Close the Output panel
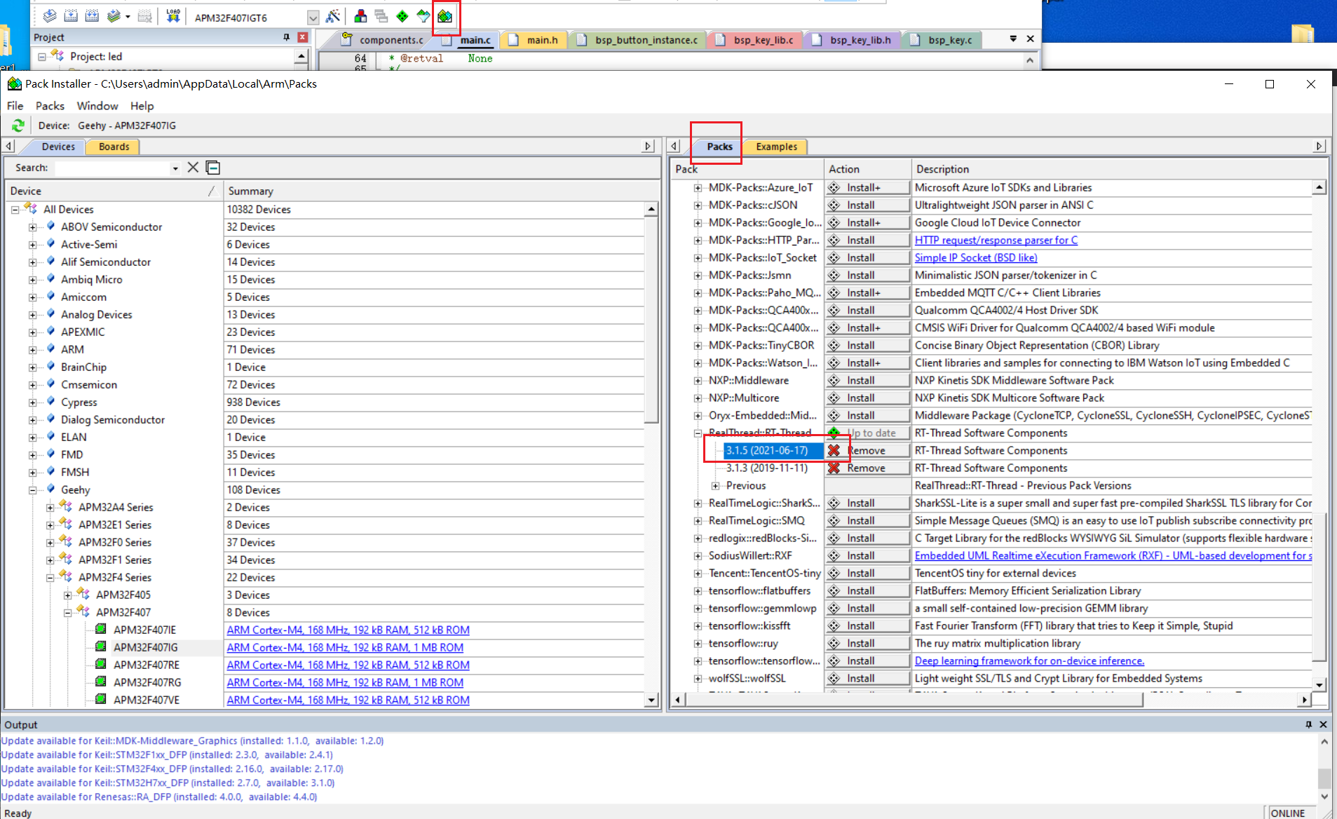The width and height of the screenshot is (1337, 819). (x=1323, y=724)
